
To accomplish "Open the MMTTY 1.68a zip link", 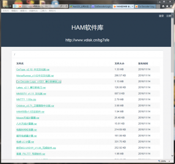I will (x=26, y=100).
